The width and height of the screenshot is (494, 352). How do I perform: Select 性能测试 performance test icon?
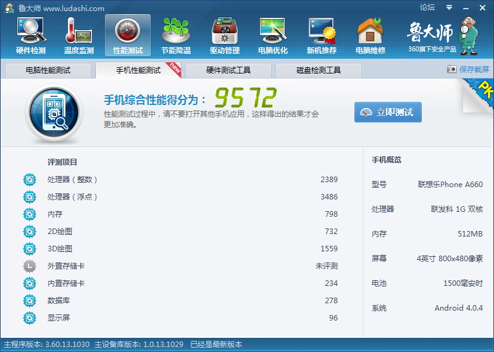pos(128,36)
